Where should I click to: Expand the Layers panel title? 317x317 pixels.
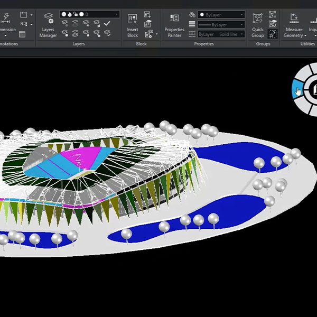click(78, 44)
